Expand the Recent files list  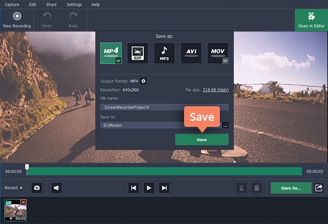click(13, 188)
